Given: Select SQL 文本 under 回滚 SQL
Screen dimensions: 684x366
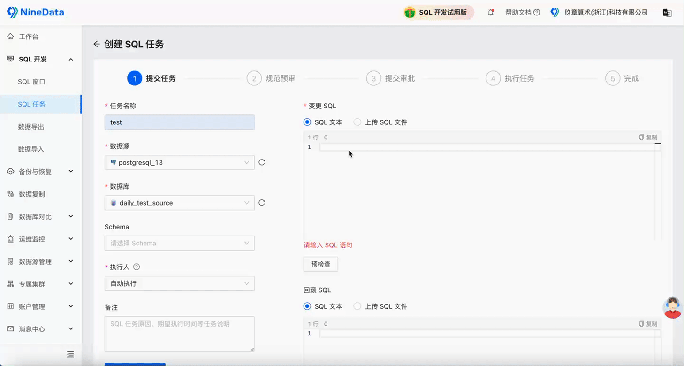Looking at the screenshot, I should pyautogui.click(x=307, y=306).
